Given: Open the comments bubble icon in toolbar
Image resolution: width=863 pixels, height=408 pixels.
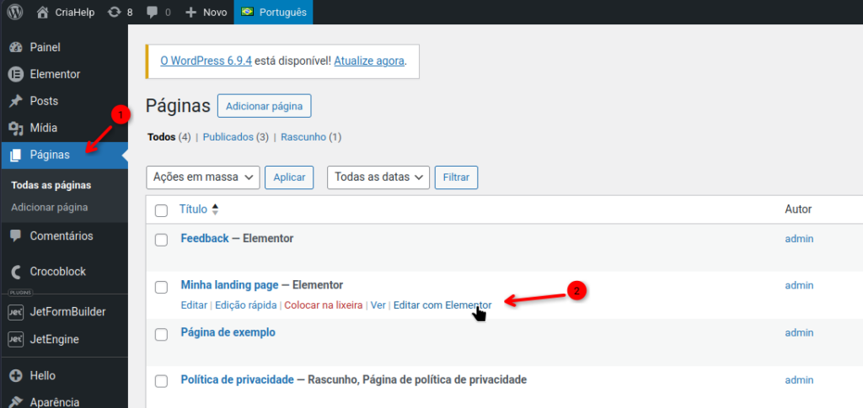Looking at the screenshot, I should tap(152, 13).
